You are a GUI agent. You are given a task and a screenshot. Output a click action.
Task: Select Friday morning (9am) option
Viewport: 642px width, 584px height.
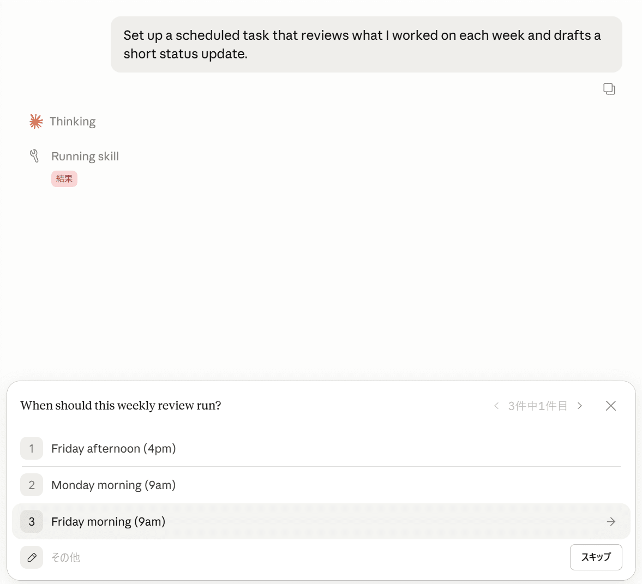(x=321, y=521)
